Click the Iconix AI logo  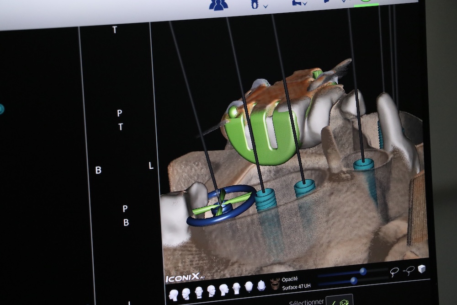(181, 278)
